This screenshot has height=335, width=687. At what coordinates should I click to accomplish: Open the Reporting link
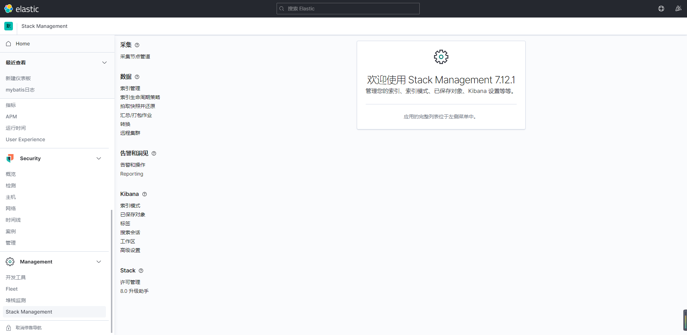(132, 174)
